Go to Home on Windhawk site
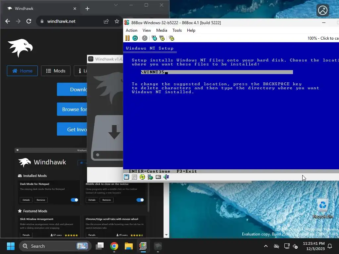The image size is (339, 254). [x=22, y=71]
